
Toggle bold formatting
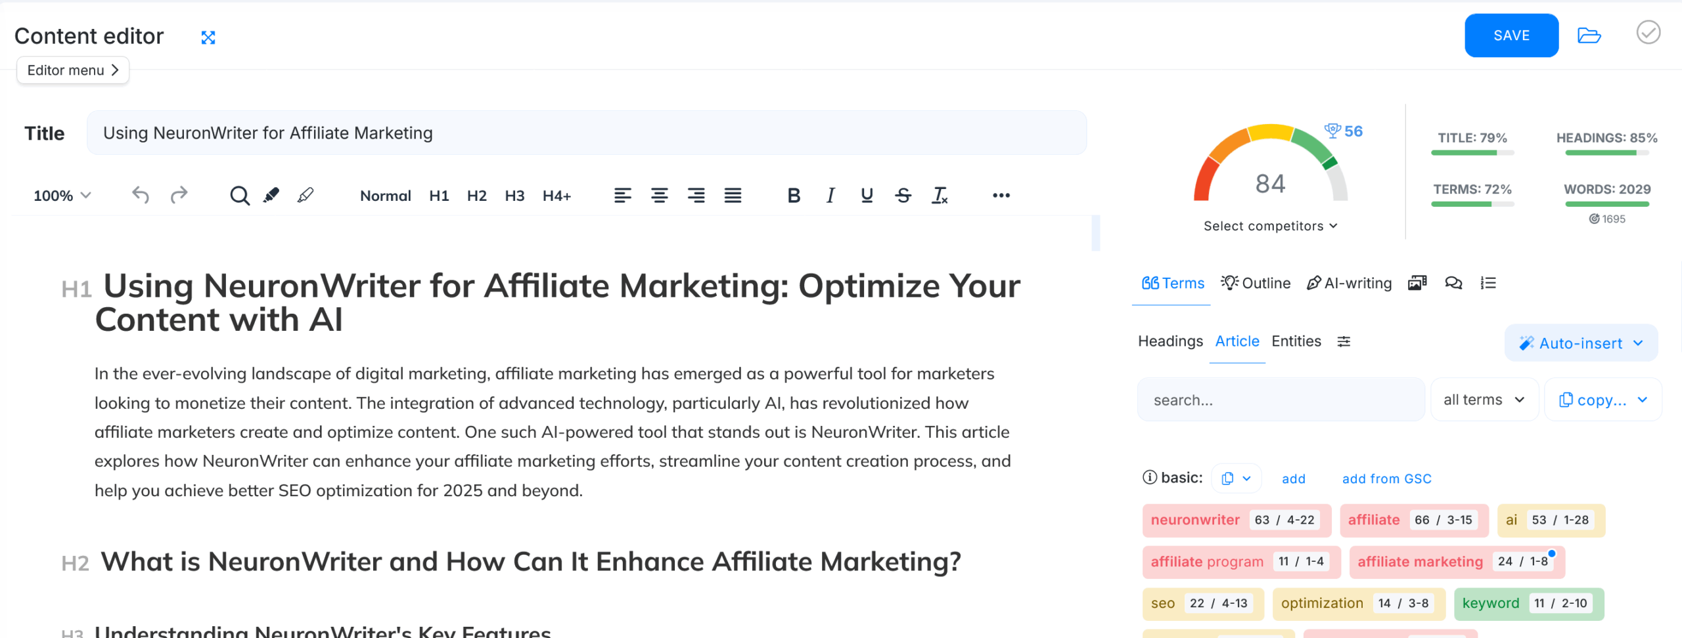click(794, 195)
